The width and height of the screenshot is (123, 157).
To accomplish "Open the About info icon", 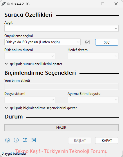I will click(16, 140).
